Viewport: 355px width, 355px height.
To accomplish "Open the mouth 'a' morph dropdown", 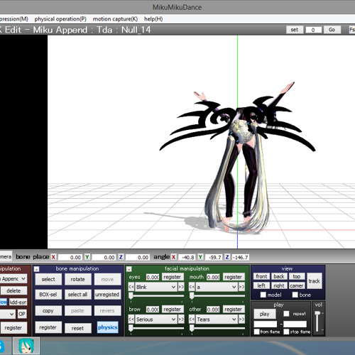I will point(217,287).
